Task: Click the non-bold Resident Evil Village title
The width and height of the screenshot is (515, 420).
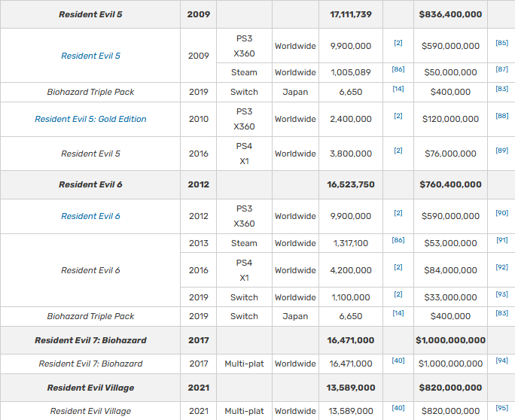Action: 90,411
